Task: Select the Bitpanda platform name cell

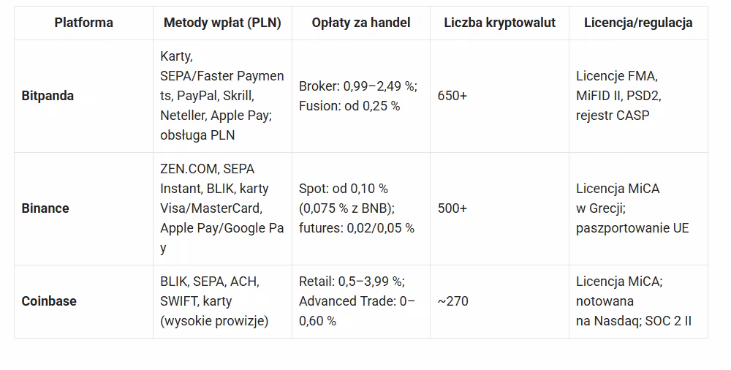Action: pyautogui.click(x=48, y=96)
